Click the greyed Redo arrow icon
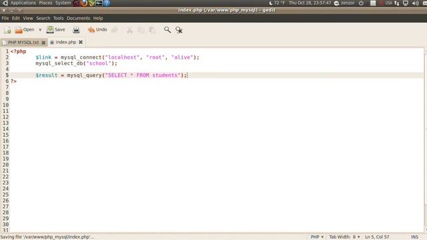Screen dimensions: 427x240 (115, 30)
